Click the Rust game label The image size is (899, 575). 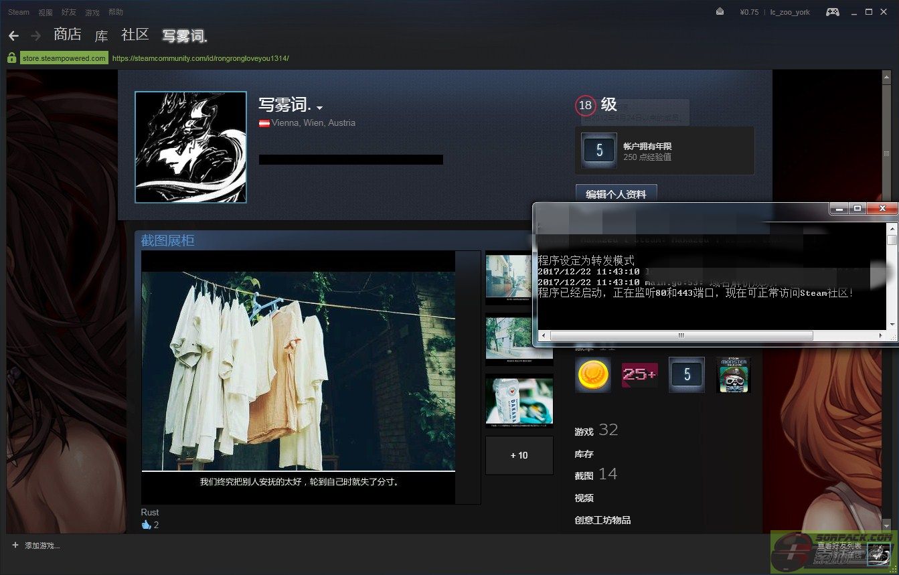coord(150,512)
